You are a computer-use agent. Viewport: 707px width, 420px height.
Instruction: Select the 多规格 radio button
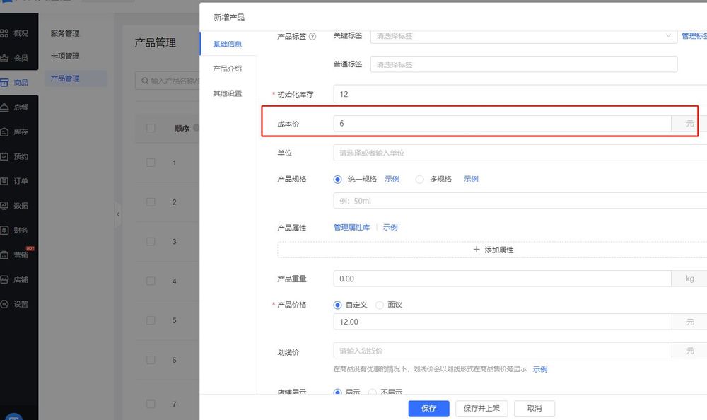tap(420, 180)
